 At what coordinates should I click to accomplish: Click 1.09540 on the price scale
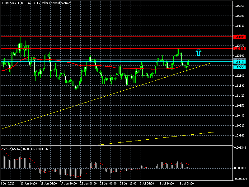[x=241, y=136]
